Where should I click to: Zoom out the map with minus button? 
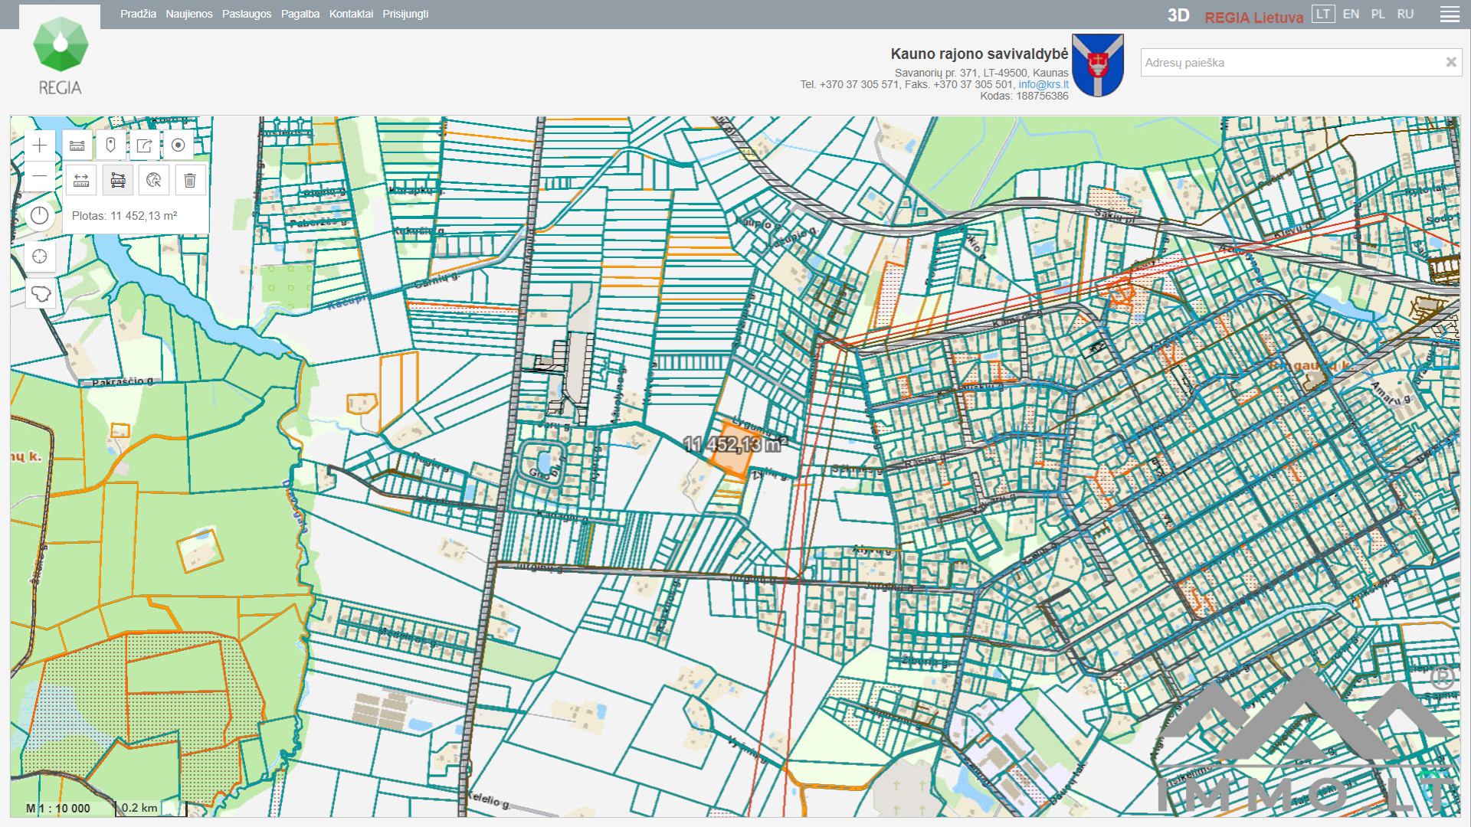40,177
